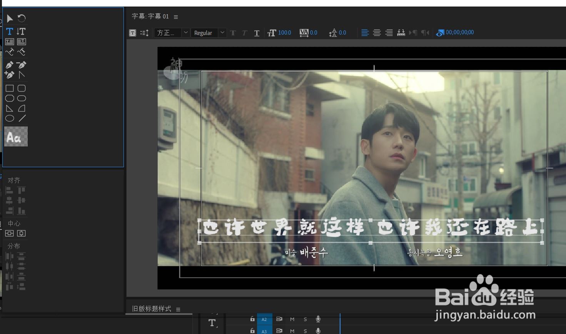The image size is (566, 334).
Task: Select the Rectangle shape tool
Action: [10, 88]
